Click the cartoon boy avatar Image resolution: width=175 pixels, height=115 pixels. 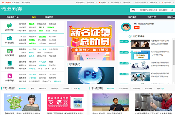pos(126,27)
